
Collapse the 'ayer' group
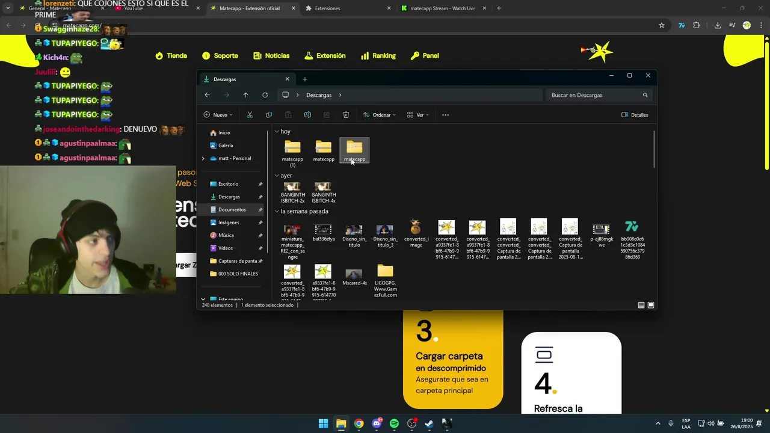click(x=277, y=176)
